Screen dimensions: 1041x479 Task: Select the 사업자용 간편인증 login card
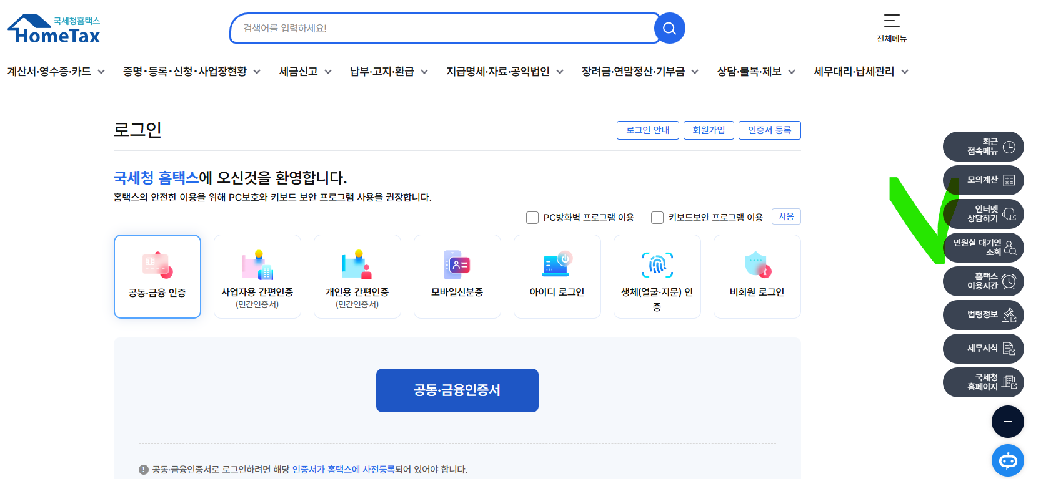point(257,276)
